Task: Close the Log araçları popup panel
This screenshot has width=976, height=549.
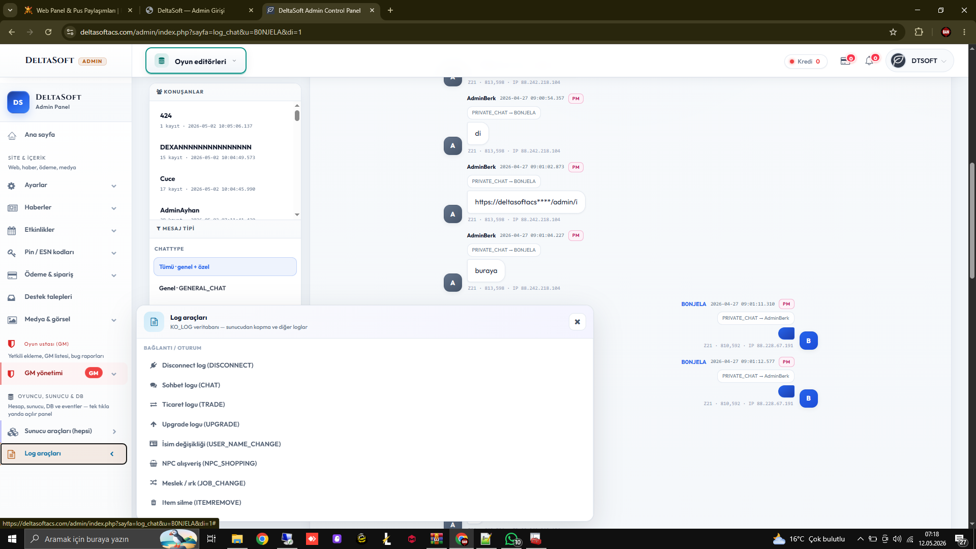Action: click(x=577, y=322)
